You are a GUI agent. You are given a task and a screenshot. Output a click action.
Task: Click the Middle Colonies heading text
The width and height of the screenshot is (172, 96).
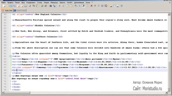[45, 26]
